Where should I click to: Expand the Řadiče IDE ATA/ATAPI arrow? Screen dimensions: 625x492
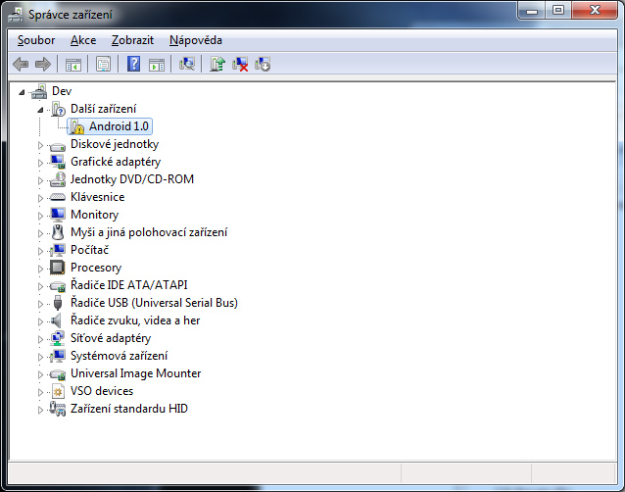[40, 286]
